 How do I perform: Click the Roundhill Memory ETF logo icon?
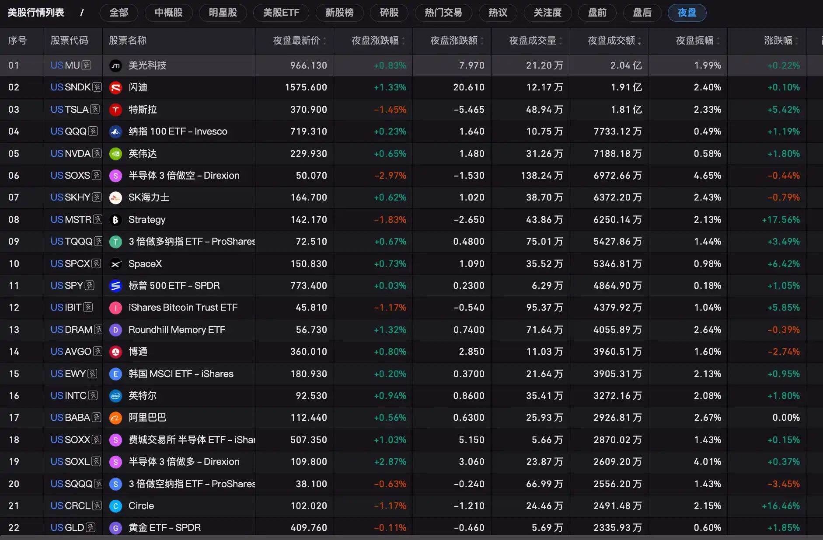pos(115,330)
